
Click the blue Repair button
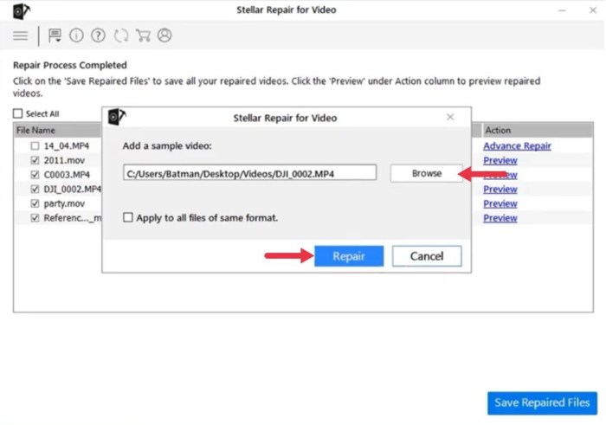(x=349, y=256)
